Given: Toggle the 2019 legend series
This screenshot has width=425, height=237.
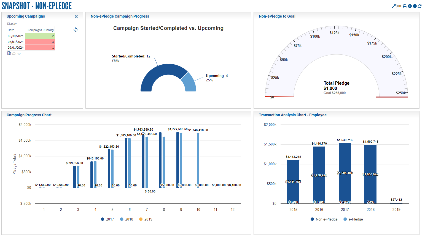Looking at the screenshot, I should point(146,219).
